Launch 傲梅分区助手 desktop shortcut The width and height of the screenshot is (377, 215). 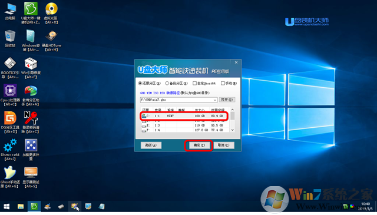tap(31, 95)
